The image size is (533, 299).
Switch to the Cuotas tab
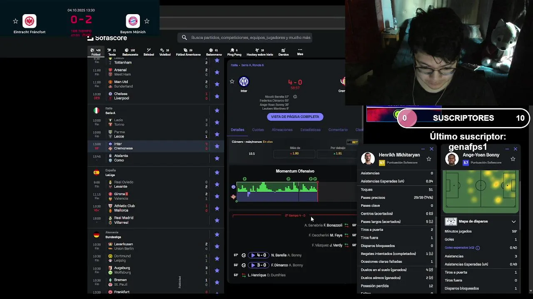[258, 130]
